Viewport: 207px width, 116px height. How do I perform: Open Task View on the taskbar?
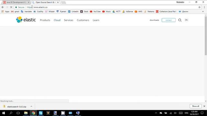pyautogui.click(x=18, y=113)
